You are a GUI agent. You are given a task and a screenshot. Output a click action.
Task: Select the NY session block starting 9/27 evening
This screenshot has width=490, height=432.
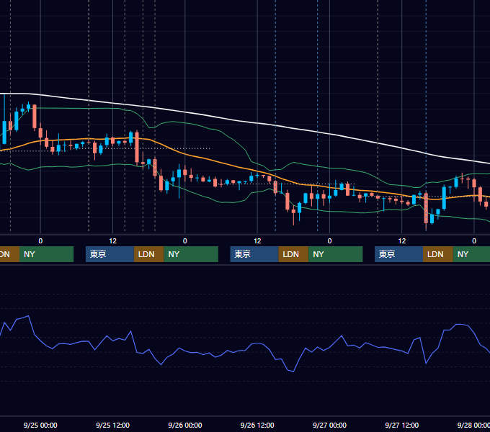(x=471, y=254)
